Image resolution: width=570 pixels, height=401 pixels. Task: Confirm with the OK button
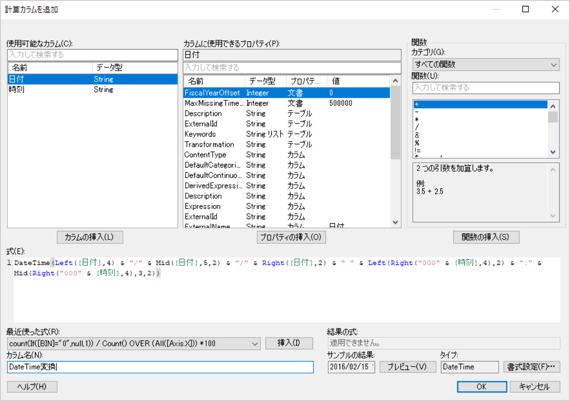(482, 386)
